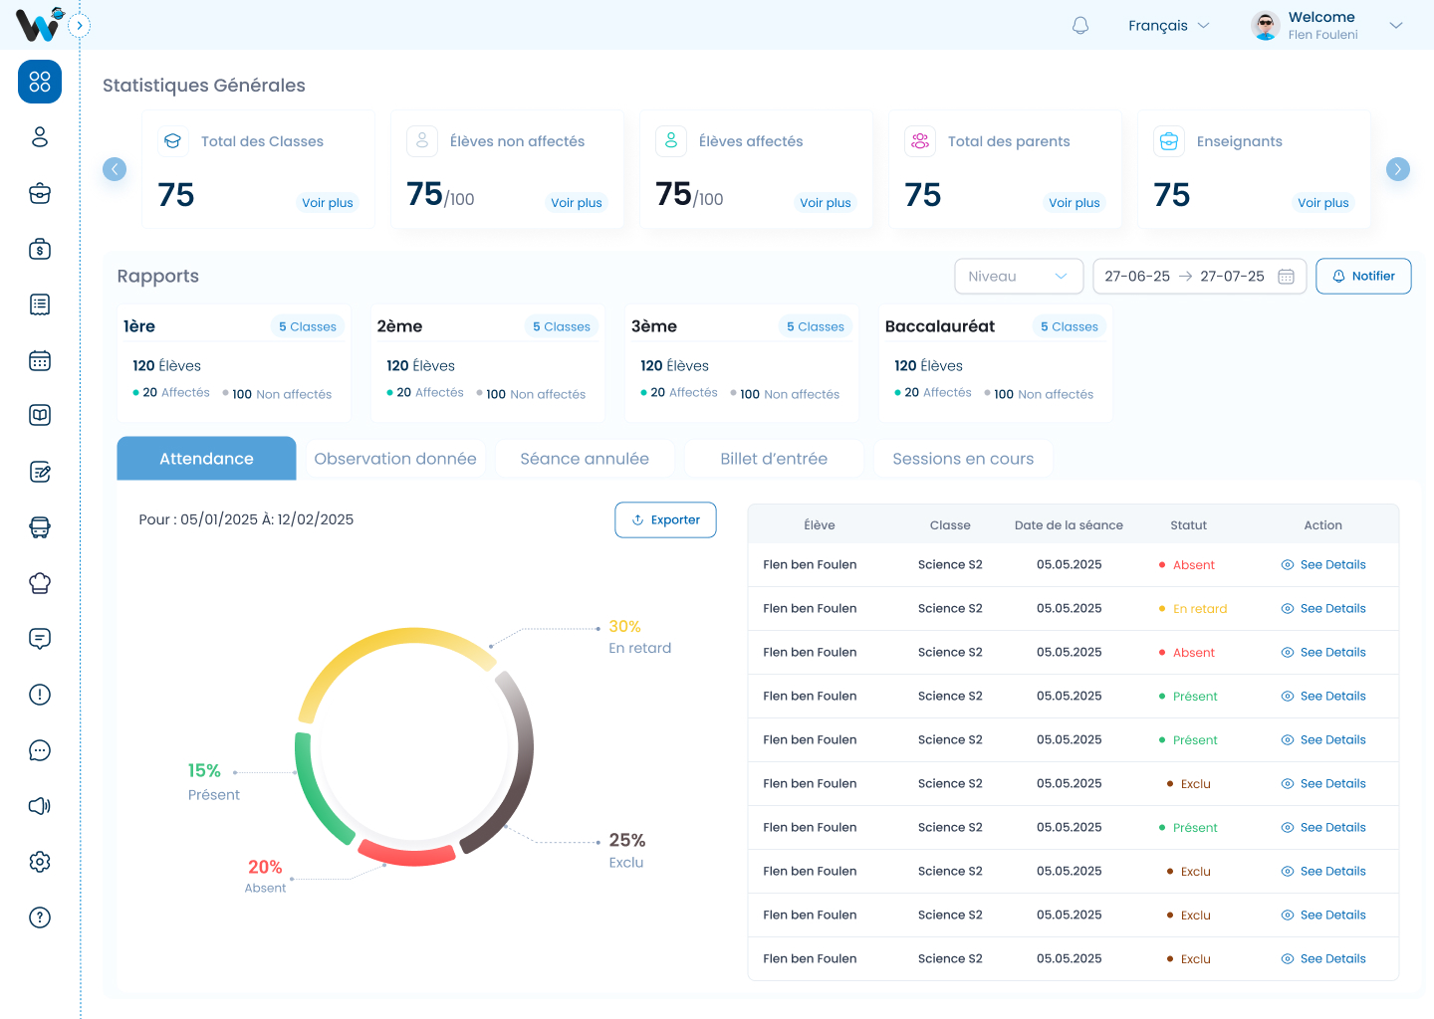The height and width of the screenshot is (1019, 1434).
Task: Open the receipt list sidebar icon
Action: point(40,305)
